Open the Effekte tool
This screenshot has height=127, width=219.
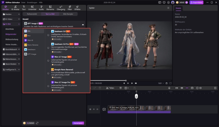(77, 8)
